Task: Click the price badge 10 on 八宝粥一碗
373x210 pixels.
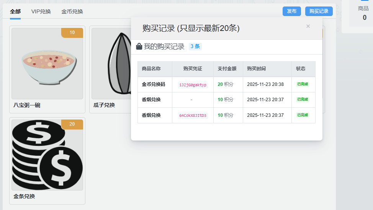Action: [x=72, y=33]
